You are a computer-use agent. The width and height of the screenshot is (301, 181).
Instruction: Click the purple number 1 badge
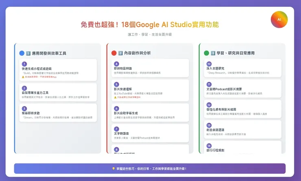point(24,64)
